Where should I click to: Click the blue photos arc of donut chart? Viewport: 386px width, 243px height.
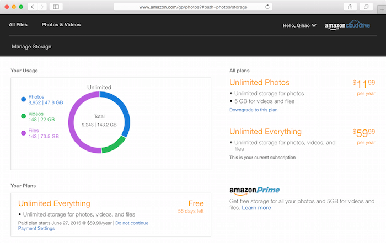(124, 108)
